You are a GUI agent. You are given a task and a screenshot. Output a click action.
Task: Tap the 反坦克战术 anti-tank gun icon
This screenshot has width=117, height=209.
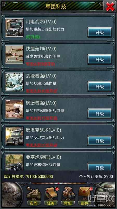click(x=14, y=136)
